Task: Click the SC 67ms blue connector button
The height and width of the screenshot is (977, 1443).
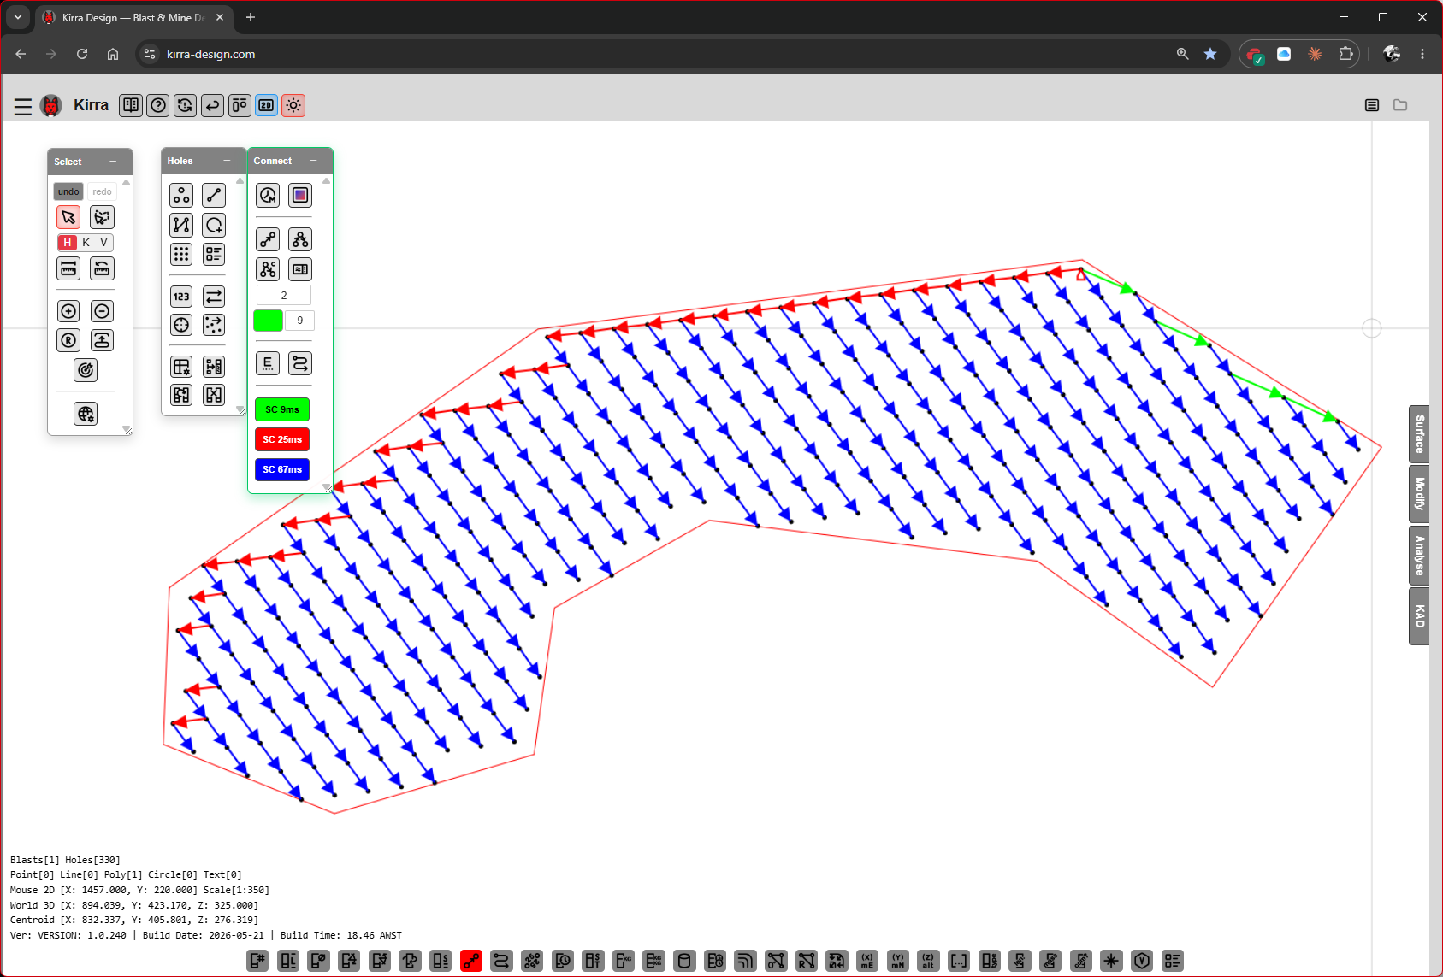Action: coord(282,469)
